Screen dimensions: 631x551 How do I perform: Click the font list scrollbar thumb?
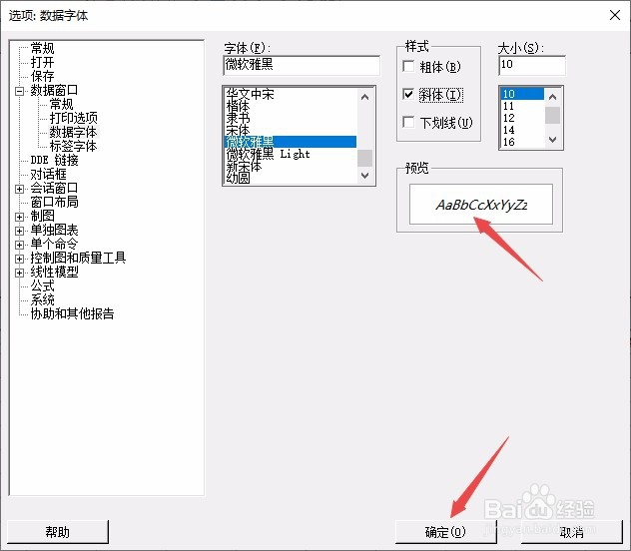click(x=365, y=158)
